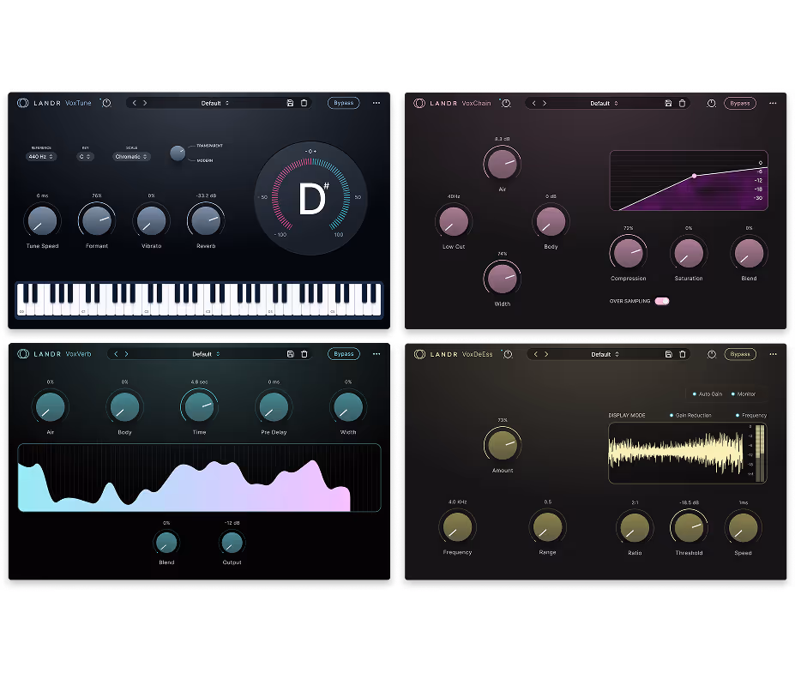The height and width of the screenshot is (673, 795).
Task: Enable Auto Gain in VoxDeEss
Action: click(708, 394)
